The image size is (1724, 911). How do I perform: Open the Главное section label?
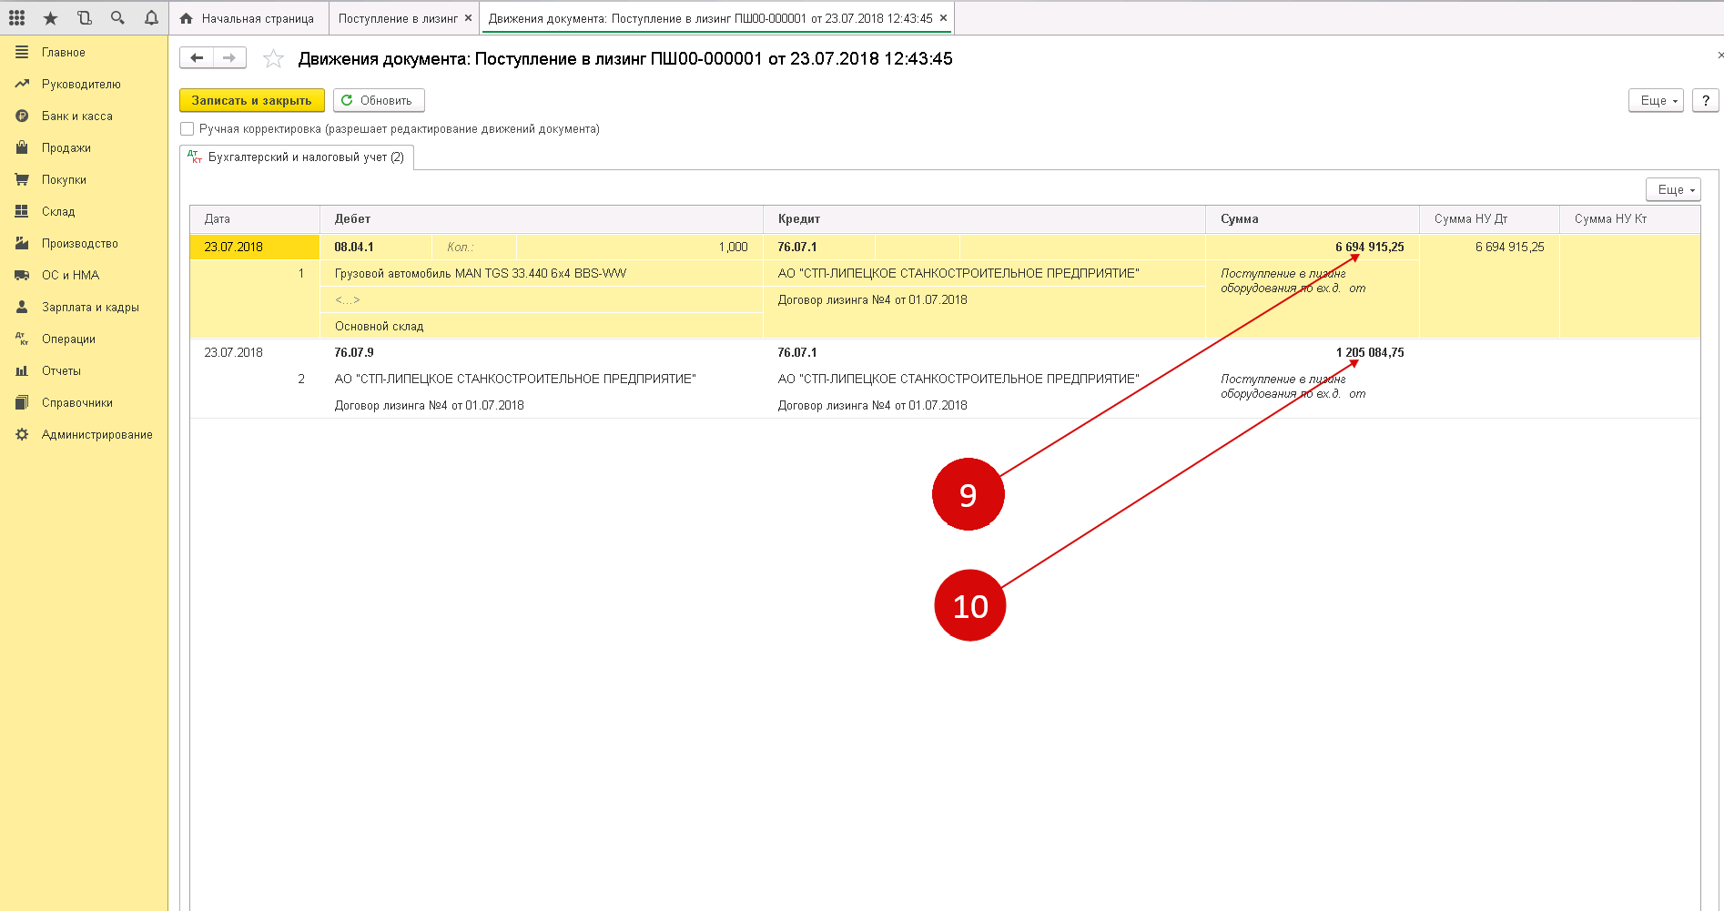[64, 52]
